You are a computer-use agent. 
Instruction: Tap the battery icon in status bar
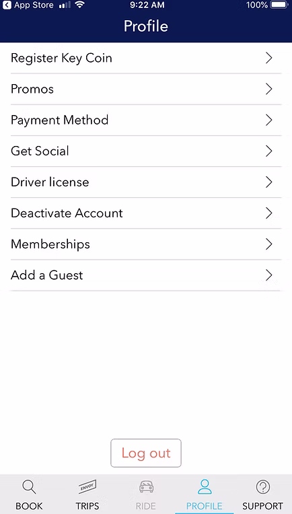click(x=279, y=5)
